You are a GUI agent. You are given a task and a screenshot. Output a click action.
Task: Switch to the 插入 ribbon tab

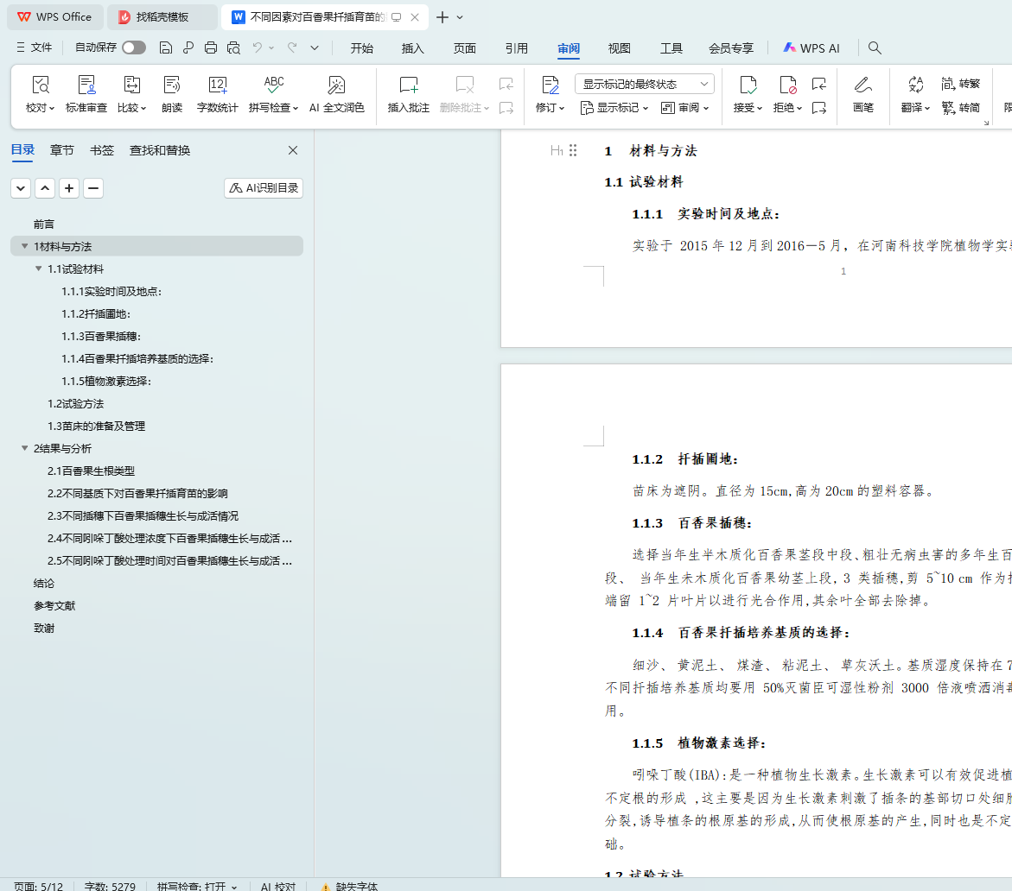click(x=413, y=48)
